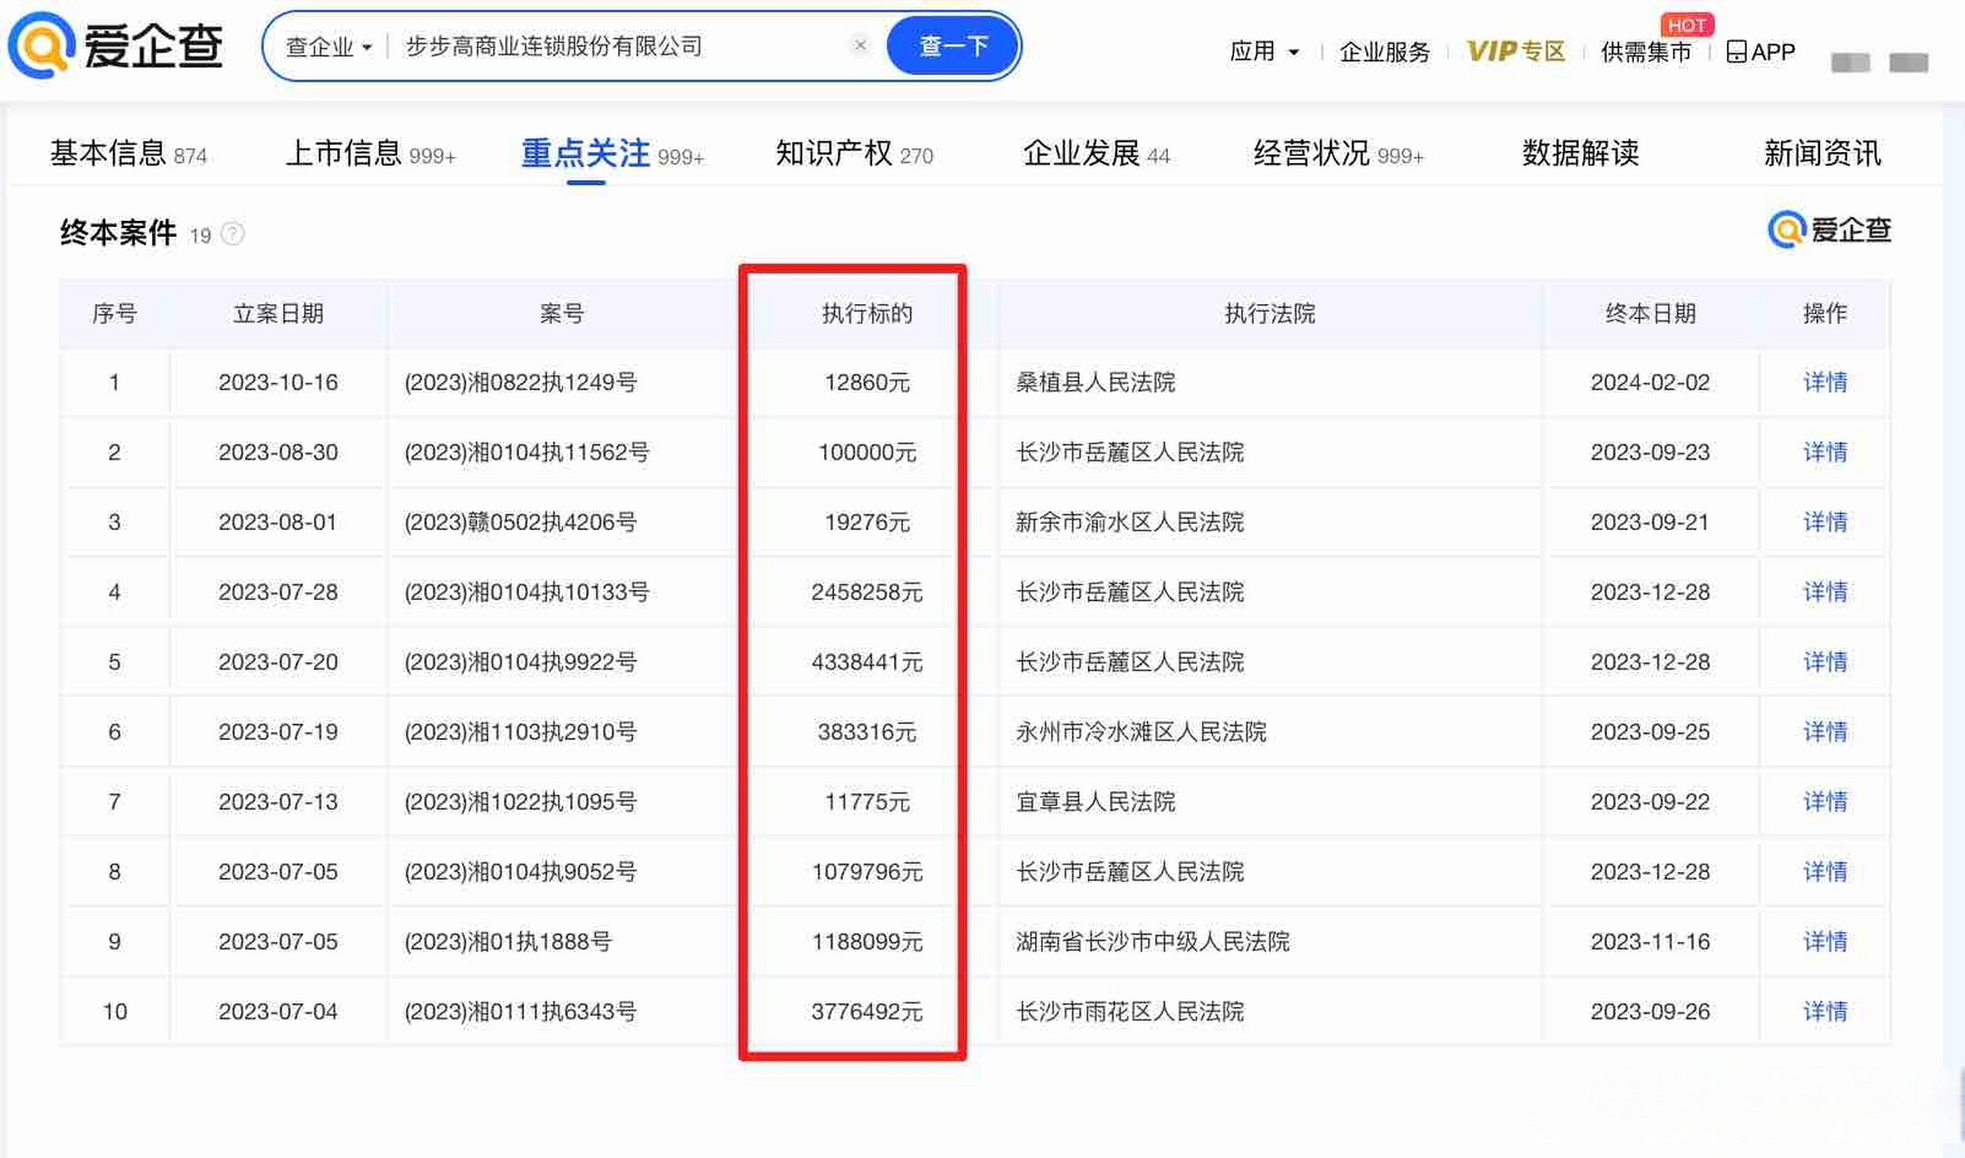Screen dimensions: 1965x1158
Task: Open 企业服务 in the header
Action: [1384, 52]
